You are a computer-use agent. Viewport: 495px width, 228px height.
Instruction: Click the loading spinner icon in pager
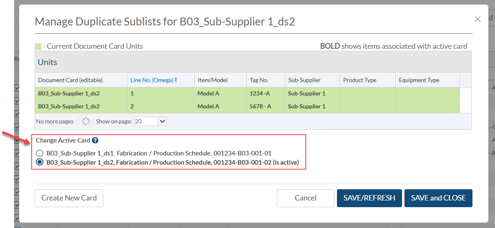[86, 121]
